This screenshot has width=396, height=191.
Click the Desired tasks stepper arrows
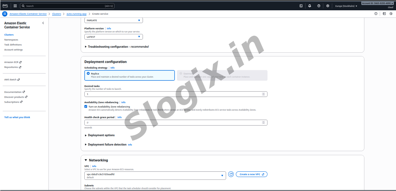click(x=263, y=94)
